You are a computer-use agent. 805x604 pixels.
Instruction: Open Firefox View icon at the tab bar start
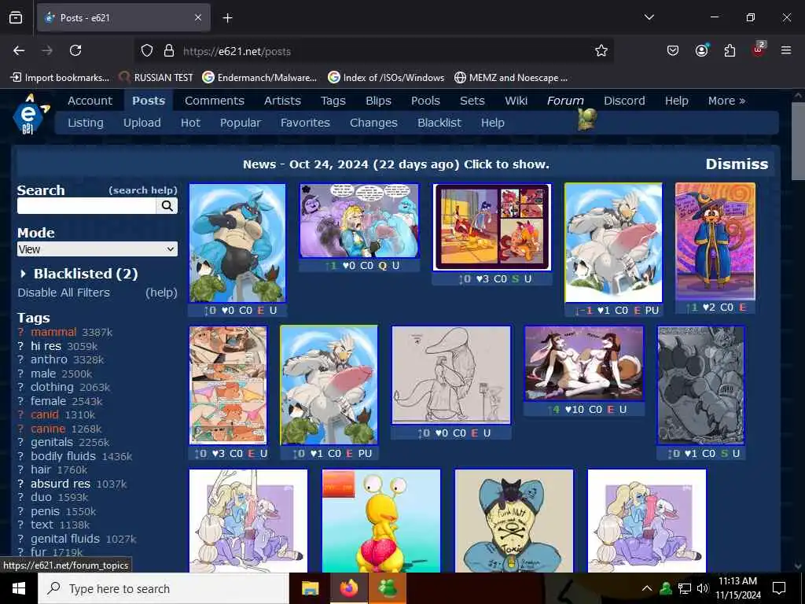click(x=16, y=18)
